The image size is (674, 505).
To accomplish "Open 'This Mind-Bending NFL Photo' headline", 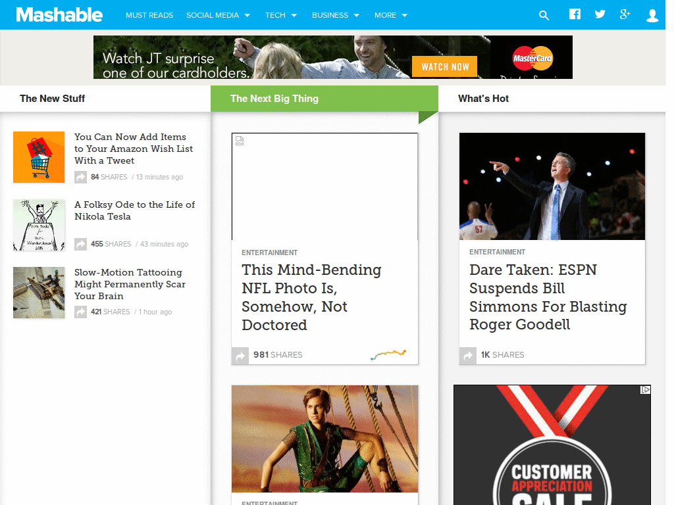I will (x=311, y=297).
